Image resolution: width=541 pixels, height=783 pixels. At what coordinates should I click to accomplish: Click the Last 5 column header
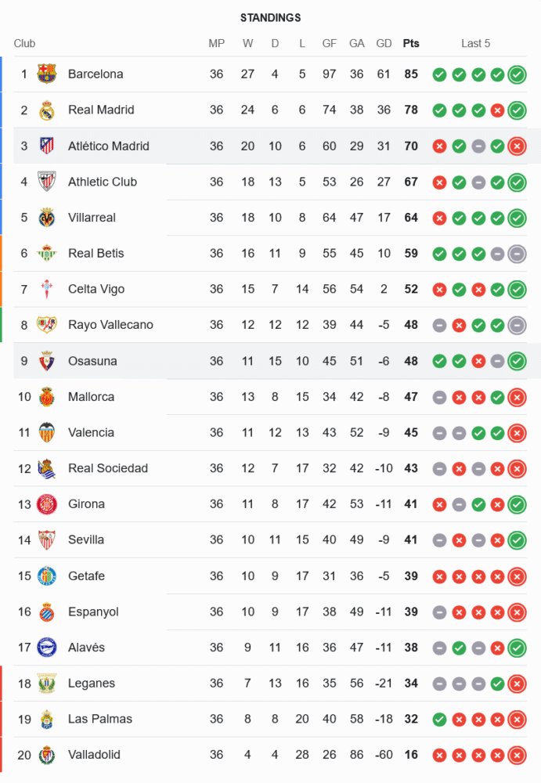click(475, 44)
